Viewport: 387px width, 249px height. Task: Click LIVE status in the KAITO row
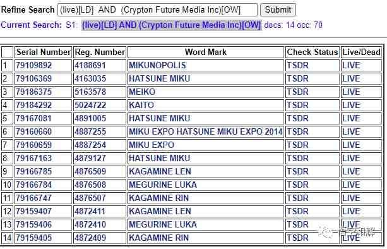[x=351, y=106]
